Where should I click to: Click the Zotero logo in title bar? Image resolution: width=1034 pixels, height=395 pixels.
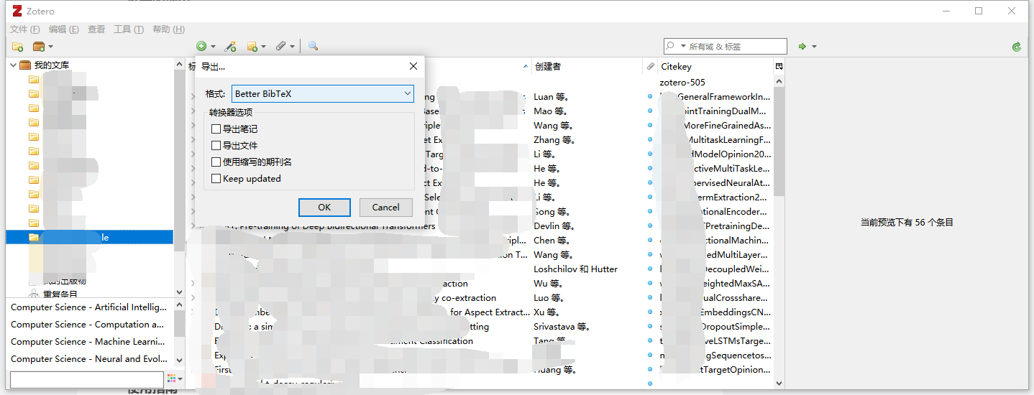(x=17, y=11)
